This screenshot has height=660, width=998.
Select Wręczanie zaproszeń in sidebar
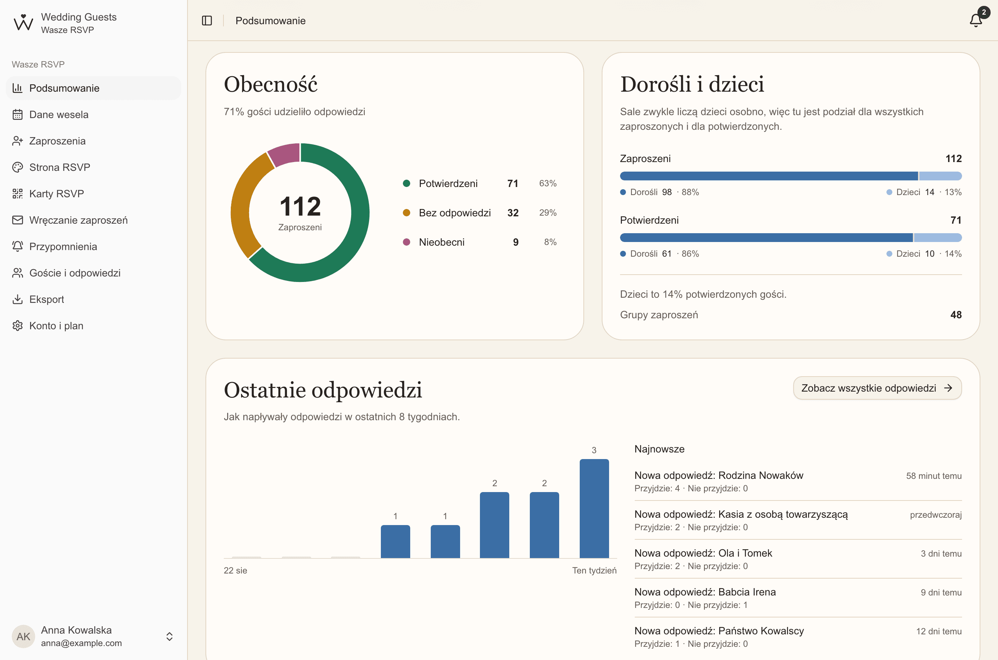coord(94,220)
